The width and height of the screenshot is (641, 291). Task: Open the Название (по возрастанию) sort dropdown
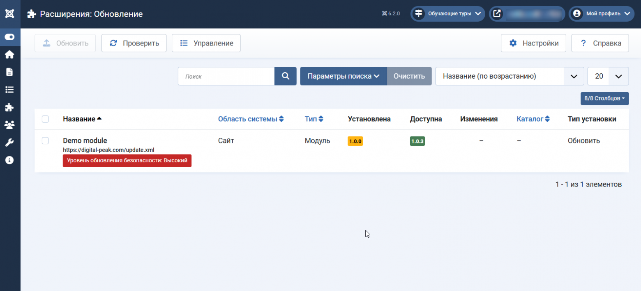point(510,76)
